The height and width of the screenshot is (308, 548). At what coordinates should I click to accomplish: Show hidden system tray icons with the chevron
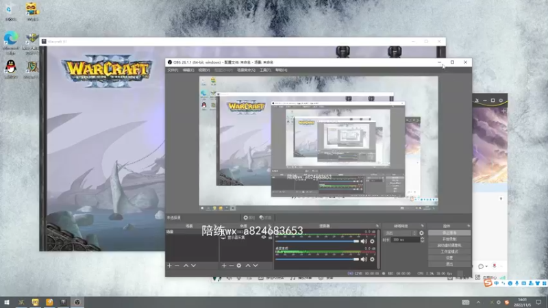click(478, 302)
